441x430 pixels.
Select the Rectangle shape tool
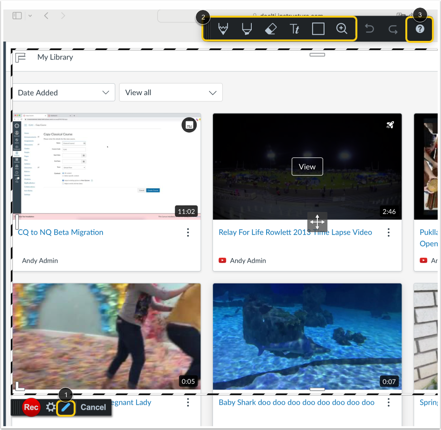(x=318, y=29)
